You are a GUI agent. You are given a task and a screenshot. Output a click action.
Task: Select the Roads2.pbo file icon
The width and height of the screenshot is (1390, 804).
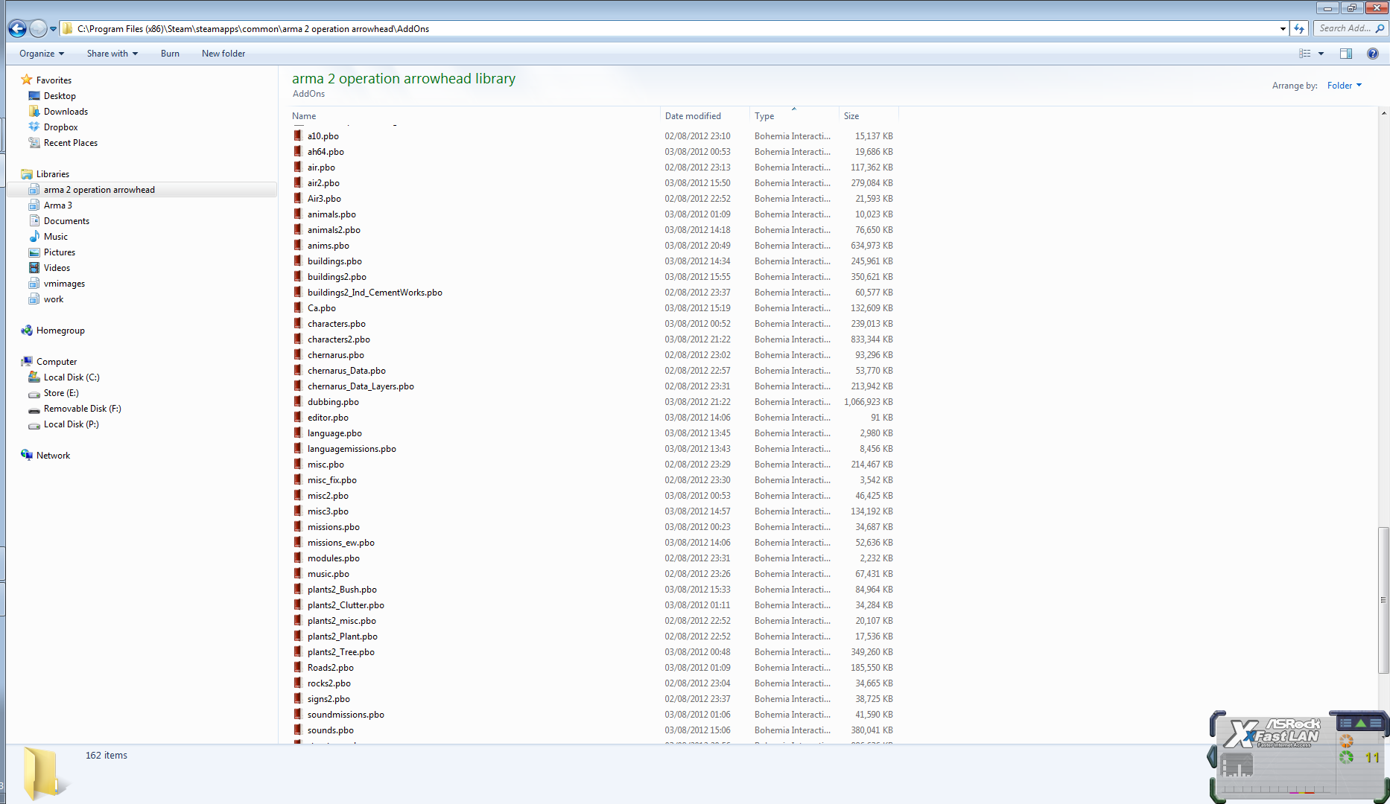tap(298, 667)
